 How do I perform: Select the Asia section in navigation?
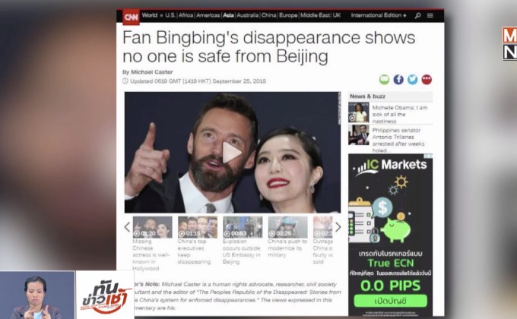[x=228, y=15]
